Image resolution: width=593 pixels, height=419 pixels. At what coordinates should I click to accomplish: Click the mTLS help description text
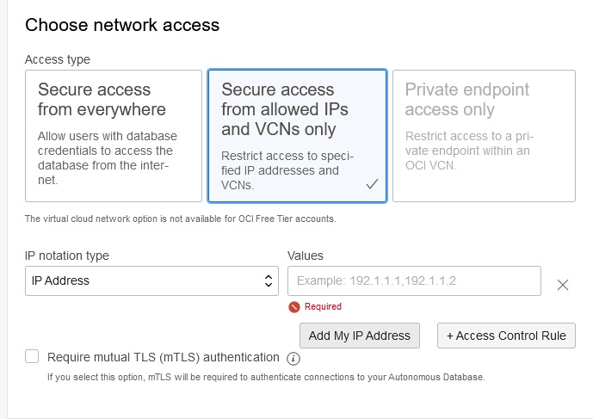[x=266, y=377]
